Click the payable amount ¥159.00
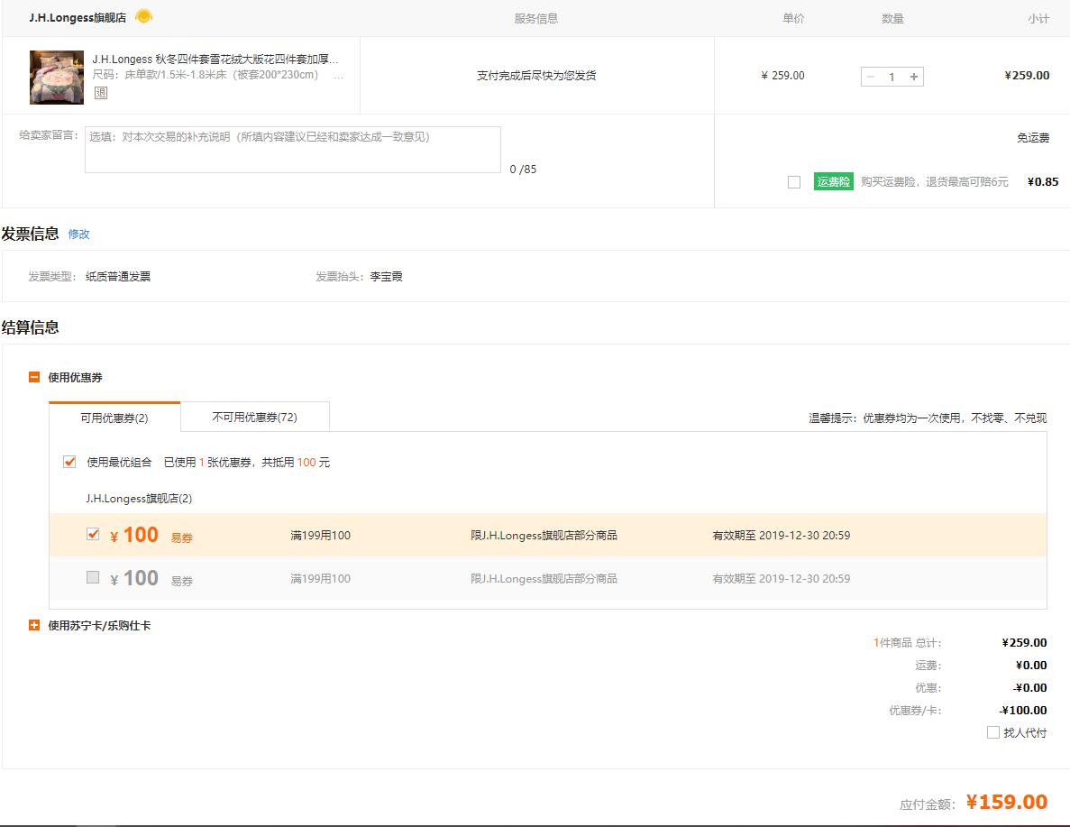The image size is (1070, 827). pos(1007,802)
